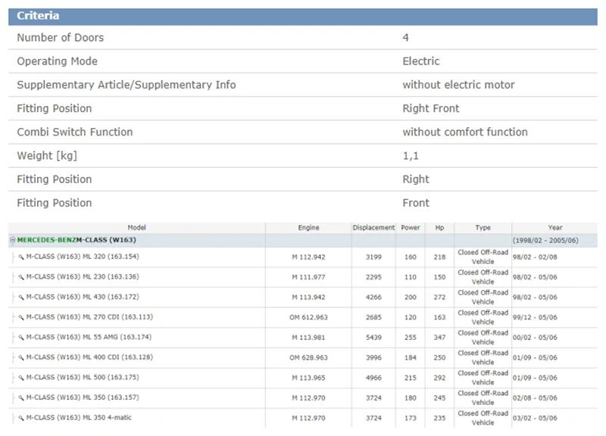Click engine code M 113.981
This screenshot has height=436, width=606.
pos(308,337)
